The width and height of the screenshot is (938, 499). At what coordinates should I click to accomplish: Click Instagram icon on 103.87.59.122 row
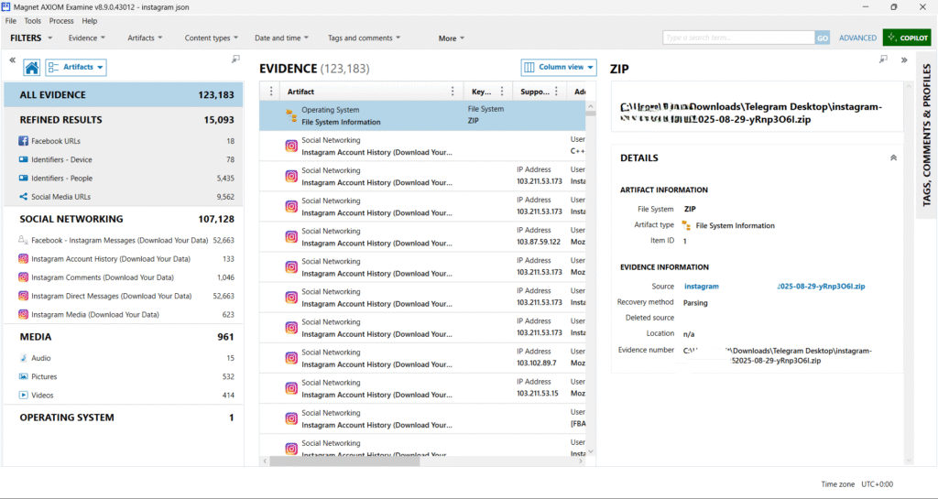(291, 236)
